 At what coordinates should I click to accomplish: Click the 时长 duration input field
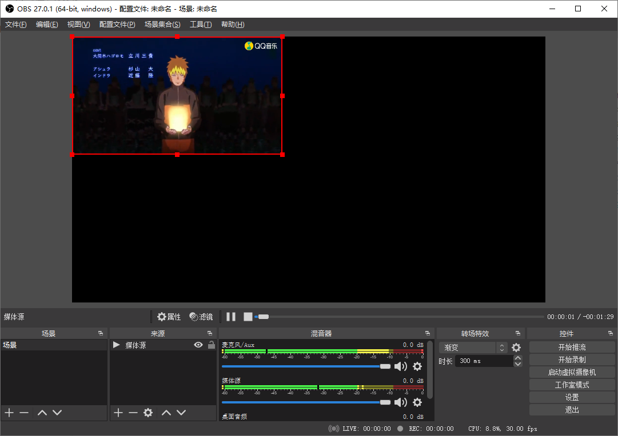point(484,361)
